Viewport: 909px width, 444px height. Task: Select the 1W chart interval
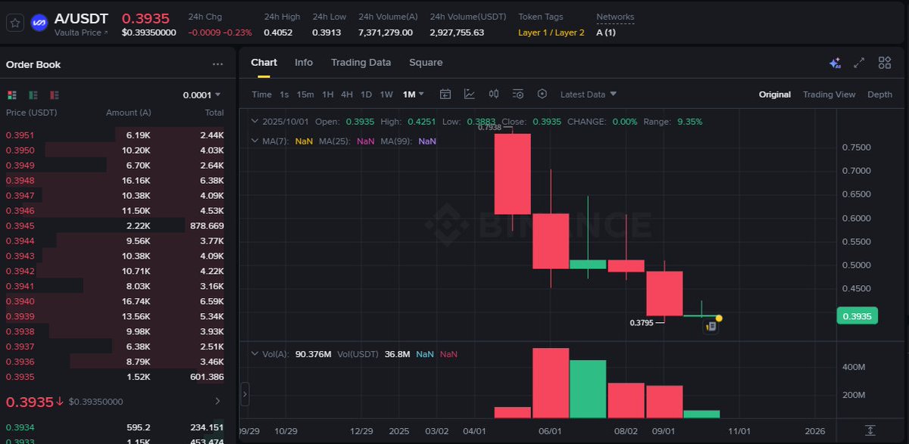(x=386, y=95)
